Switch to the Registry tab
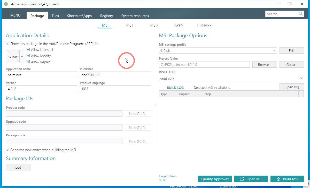This screenshot has width=310, height=188. [x=106, y=16]
